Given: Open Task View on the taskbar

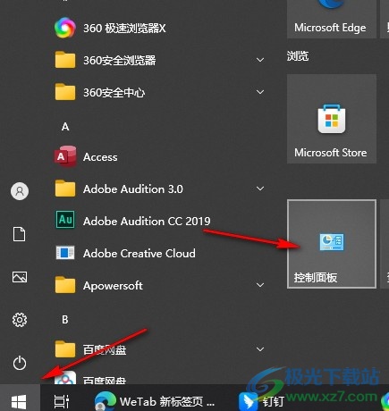Looking at the screenshot, I should pyautogui.click(x=62, y=401).
